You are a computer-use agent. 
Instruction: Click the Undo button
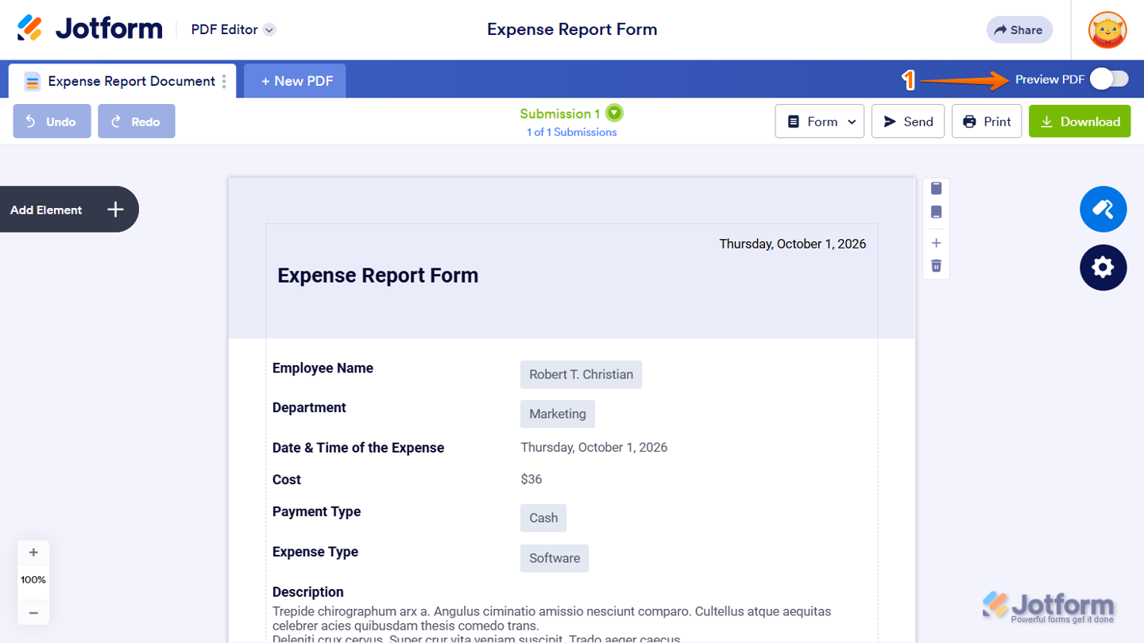coord(52,121)
